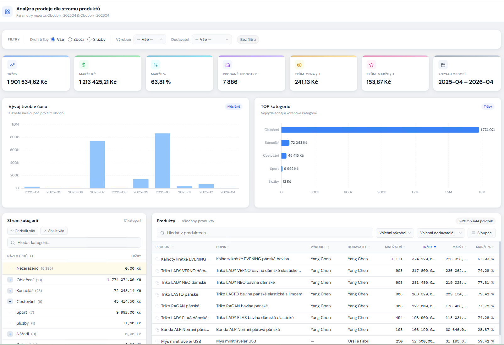Click the 2025-10 bar in revenue chart

(x=162, y=161)
